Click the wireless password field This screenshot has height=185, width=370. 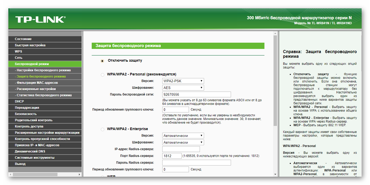(196, 94)
